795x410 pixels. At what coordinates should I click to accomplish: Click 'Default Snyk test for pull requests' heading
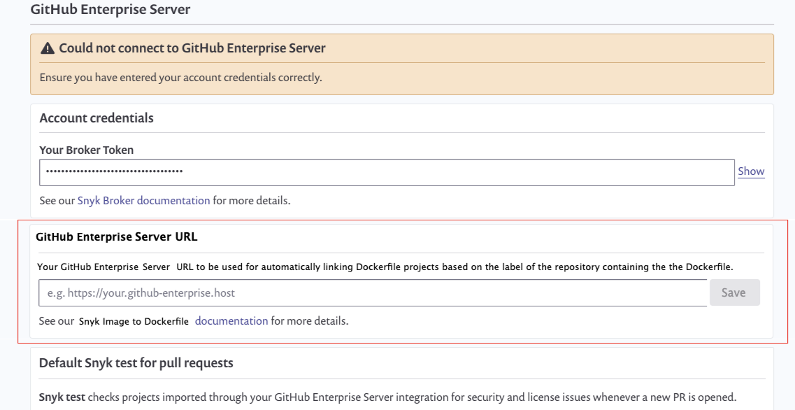coord(136,363)
